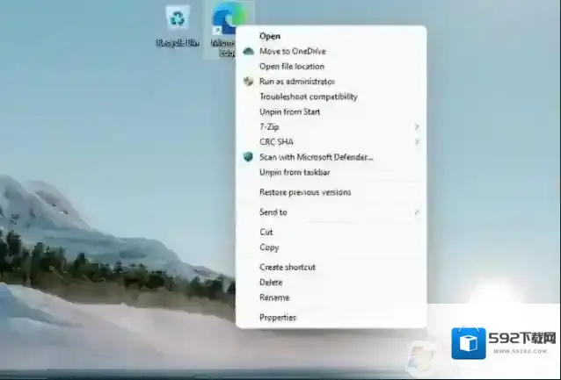Click the OneDrive cloud icon in menu
This screenshot has height=380, width=561.
249,51
